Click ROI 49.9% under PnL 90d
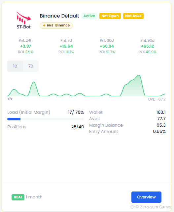Screen dimensions: 174x212 click(x=147, y=52)
